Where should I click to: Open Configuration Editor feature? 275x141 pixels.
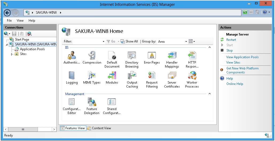point(72,106)
